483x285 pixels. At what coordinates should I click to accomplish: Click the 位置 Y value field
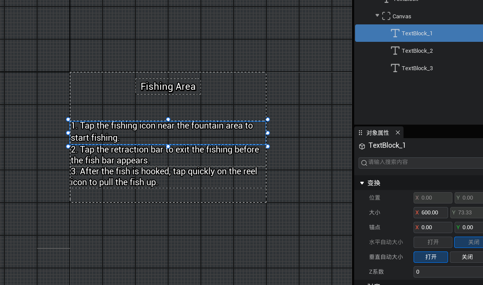click(x=469, y=198)
